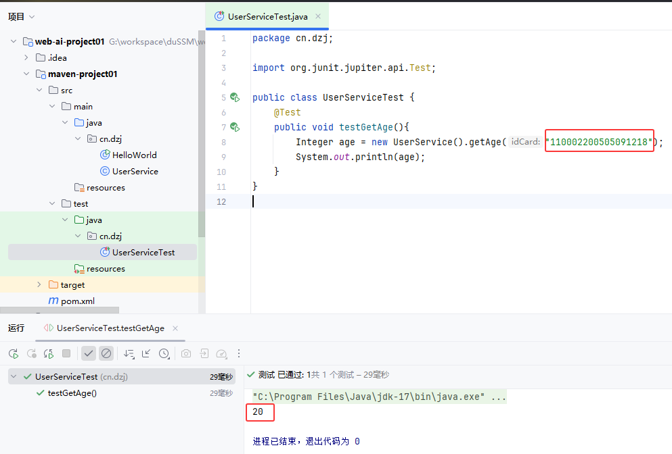Open the test sort options icon
The height and width of the screenshot is (454, 672).
click(129, 353)
